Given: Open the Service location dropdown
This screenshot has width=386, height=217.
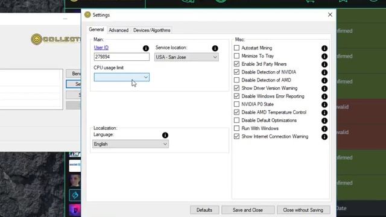Looking at the screenshot, I should pos(186,57).
